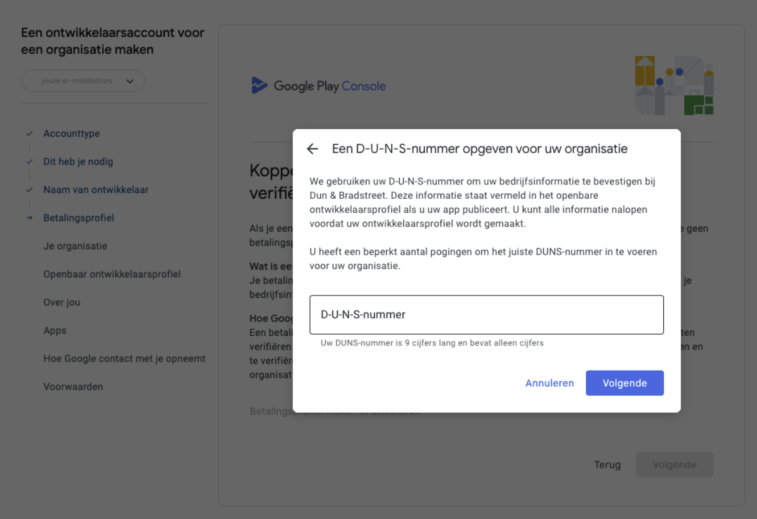This screenshot has width=757, height=519.
Task: Click the Accounttype step checkmark
Action: [x=29, y=133]
